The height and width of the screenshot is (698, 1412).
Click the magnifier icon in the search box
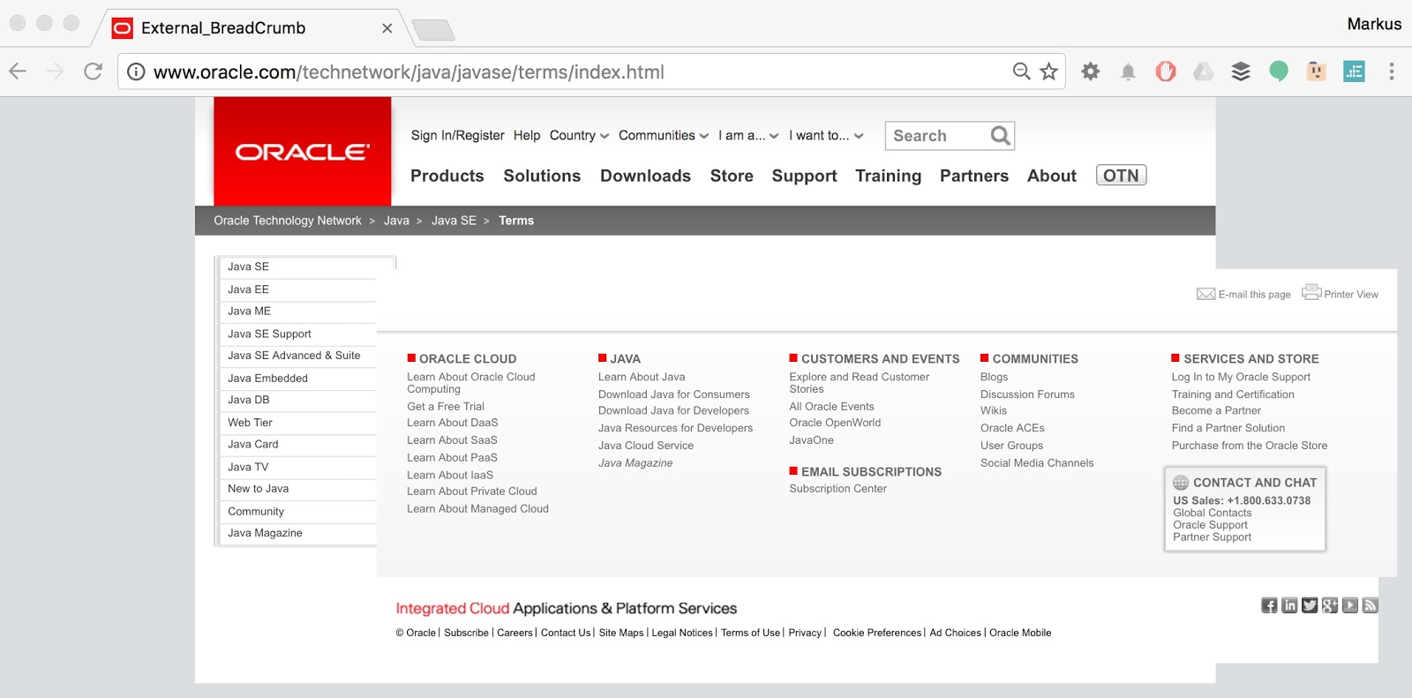pyautogui.click(x=1000, y=135)
